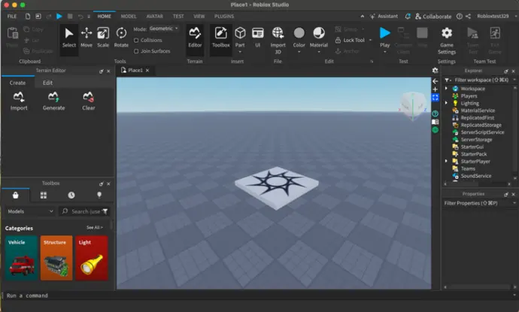Open the Terrain Editor button
Image resolution: width=519 pixels, height=312 pixels.
click(195, 36)
